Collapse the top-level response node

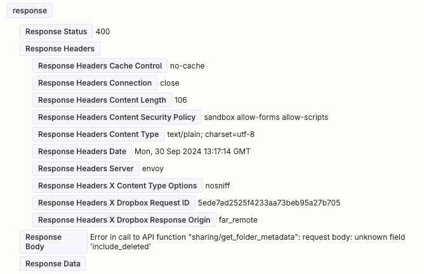coord(30,11)
